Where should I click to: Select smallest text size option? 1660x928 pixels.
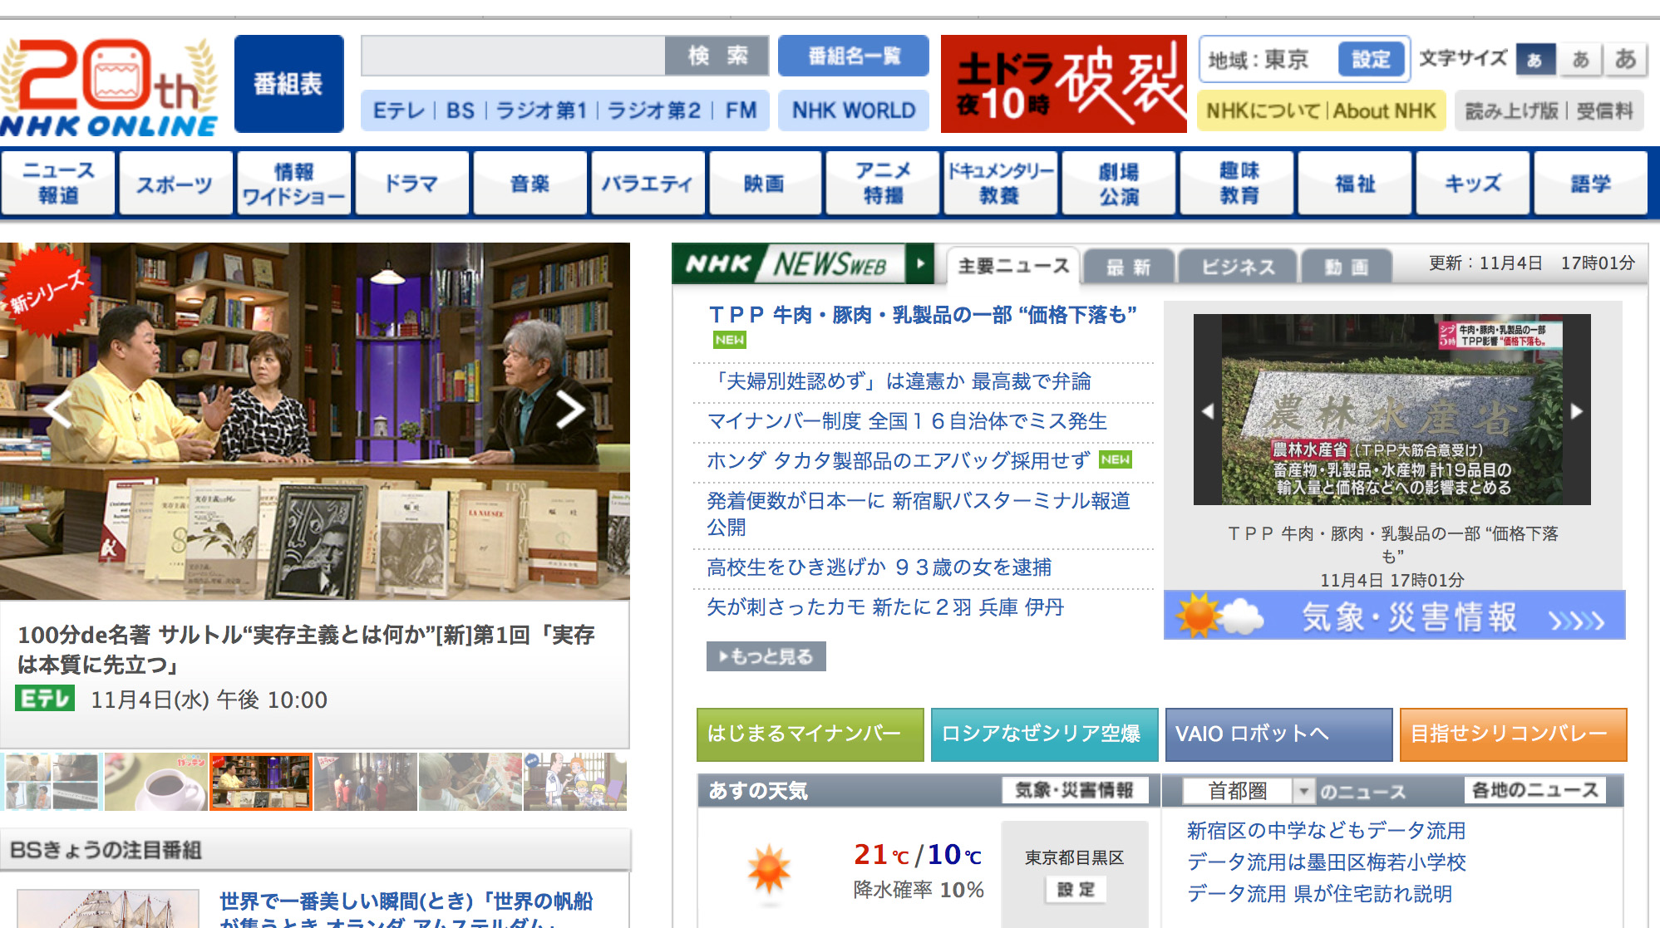tap(1534, 60)
